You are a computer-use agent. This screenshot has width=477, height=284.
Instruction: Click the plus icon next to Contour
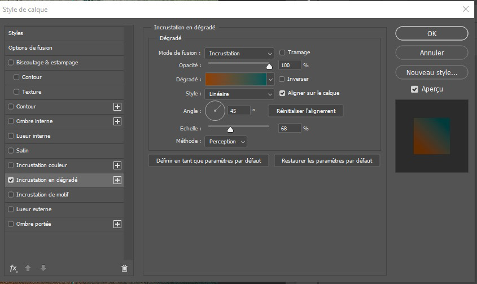click(x=117, y=107)
